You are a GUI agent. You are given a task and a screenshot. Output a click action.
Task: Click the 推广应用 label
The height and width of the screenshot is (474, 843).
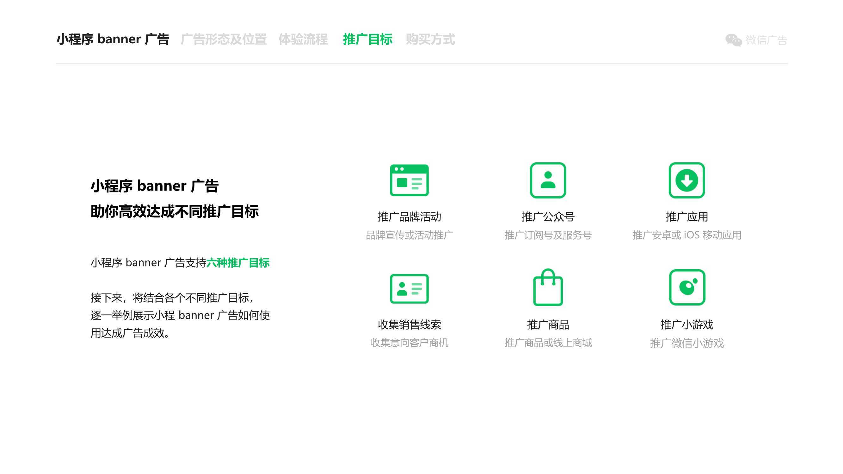click(687, 216)
